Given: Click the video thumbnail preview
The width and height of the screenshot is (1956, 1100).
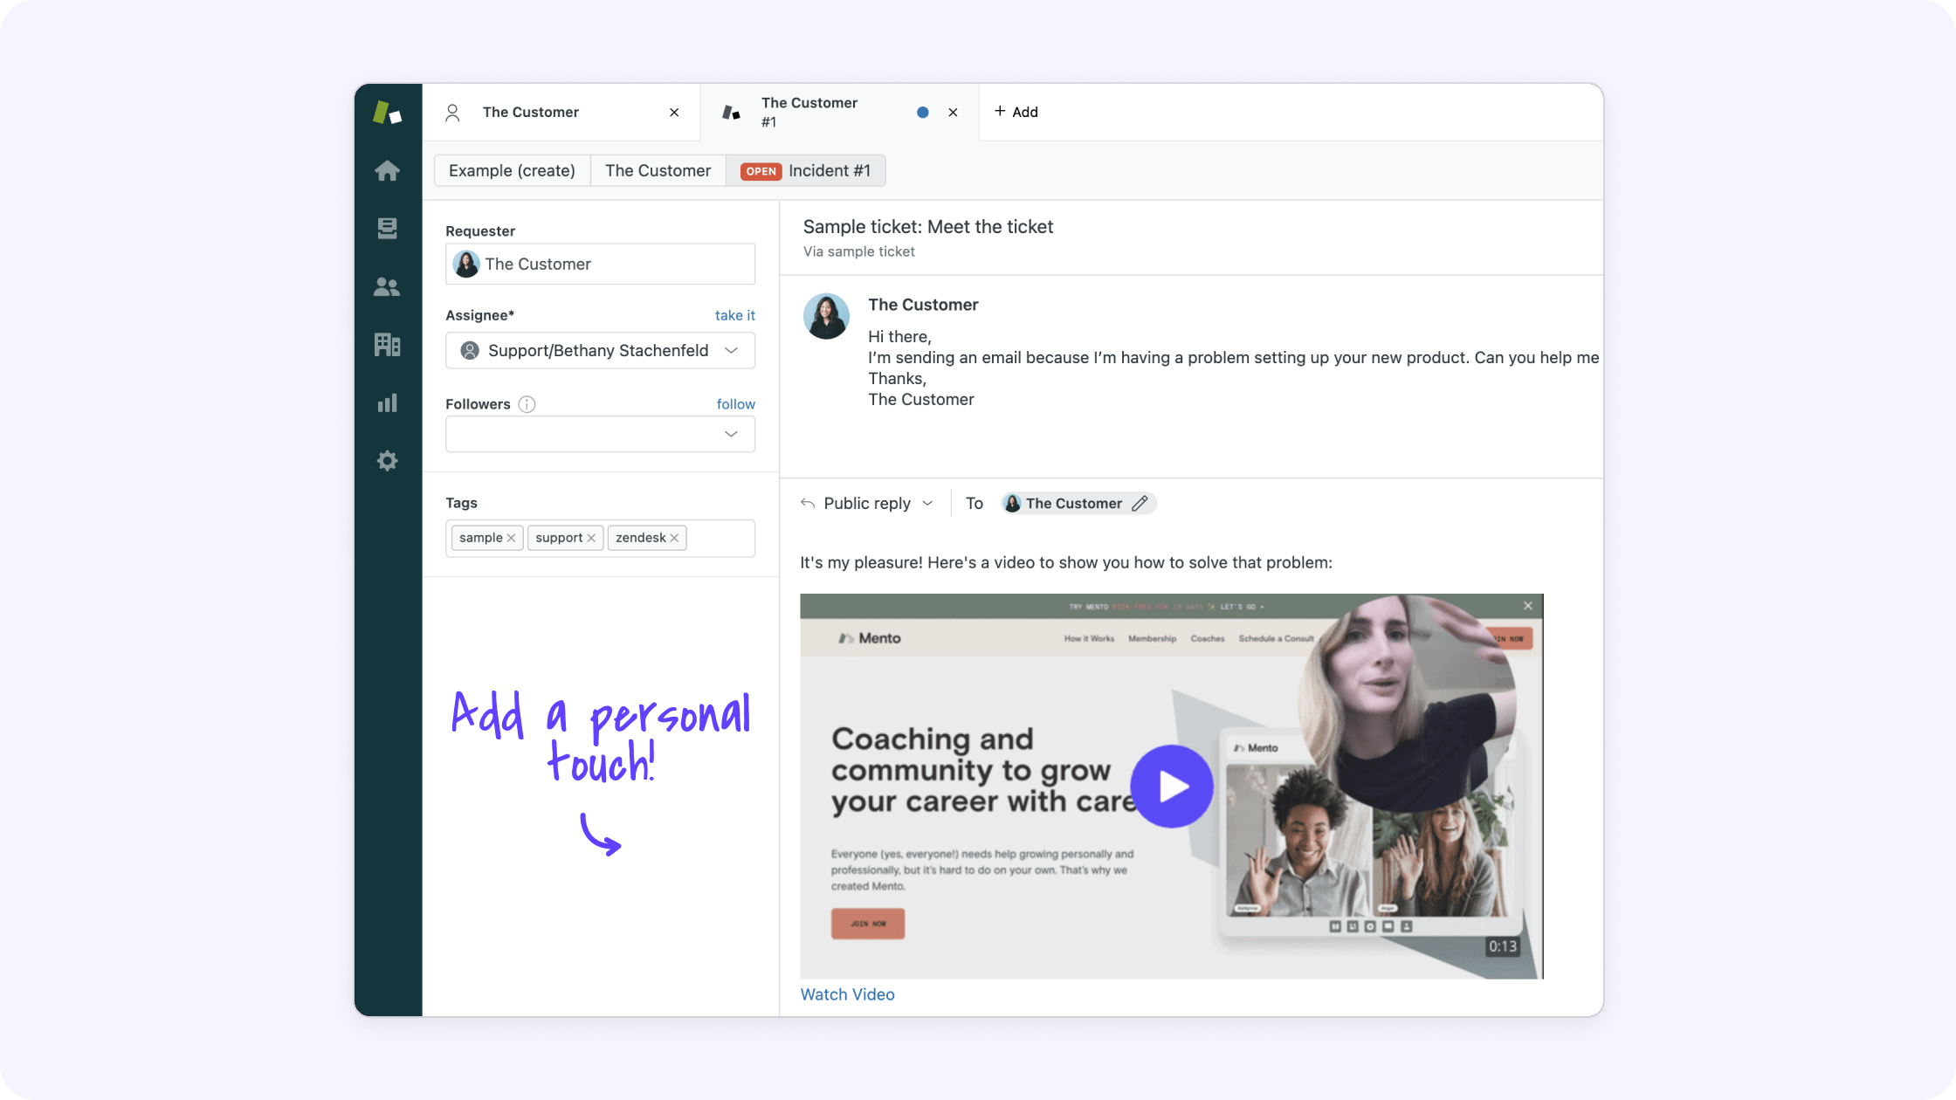Looking at the screenshot, I should 1171,786.
